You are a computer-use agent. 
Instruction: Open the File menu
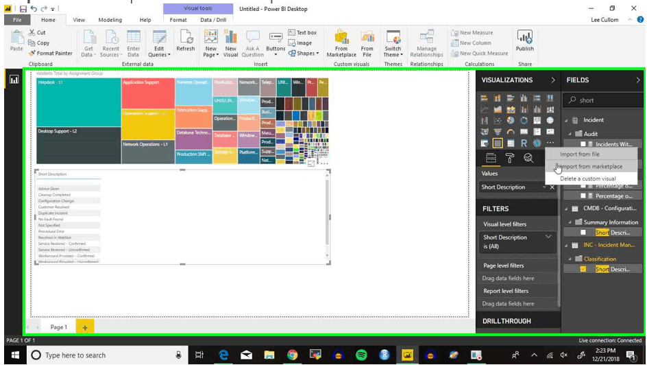tap(17, 20)
